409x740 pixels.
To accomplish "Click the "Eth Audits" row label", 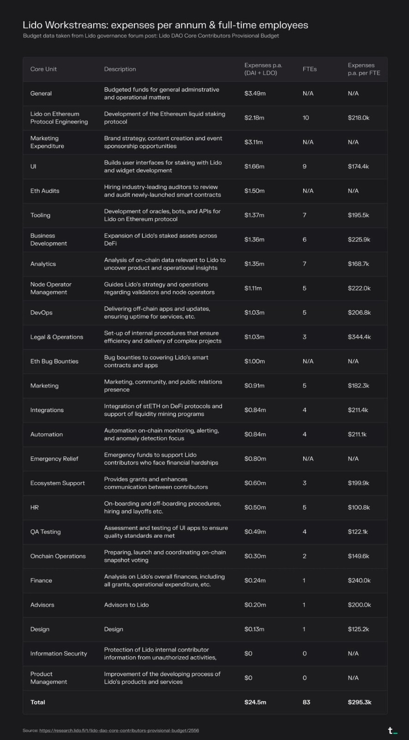I will pos(45,191).
